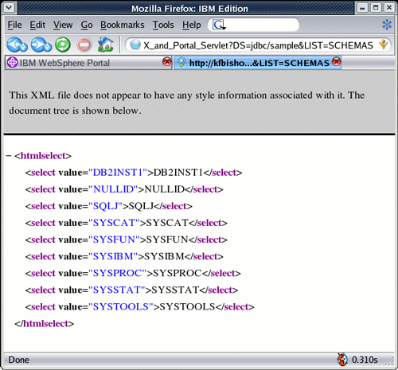
Task: Close the LIST=SCHEMAS tab
Action: pyautogui.click(x=337, y=62)
